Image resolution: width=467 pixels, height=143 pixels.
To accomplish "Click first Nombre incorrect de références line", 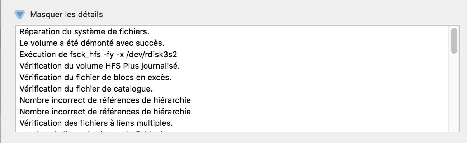I will (x=105, y=100).
